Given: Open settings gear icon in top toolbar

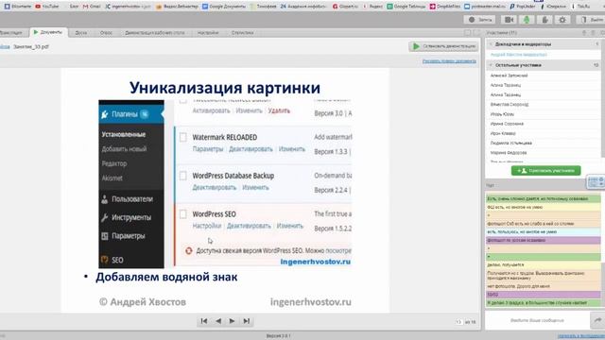Looking at the screenshot, I should pos(562,20).
